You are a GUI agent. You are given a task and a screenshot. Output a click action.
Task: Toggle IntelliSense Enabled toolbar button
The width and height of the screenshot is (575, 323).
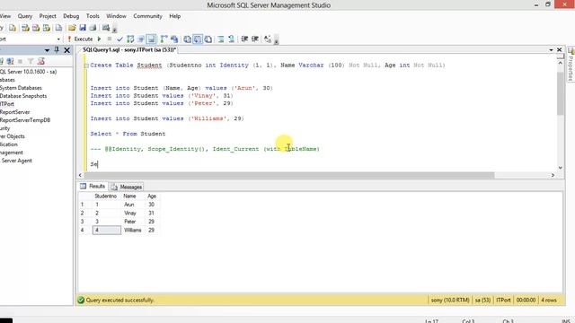coord(151,39)
